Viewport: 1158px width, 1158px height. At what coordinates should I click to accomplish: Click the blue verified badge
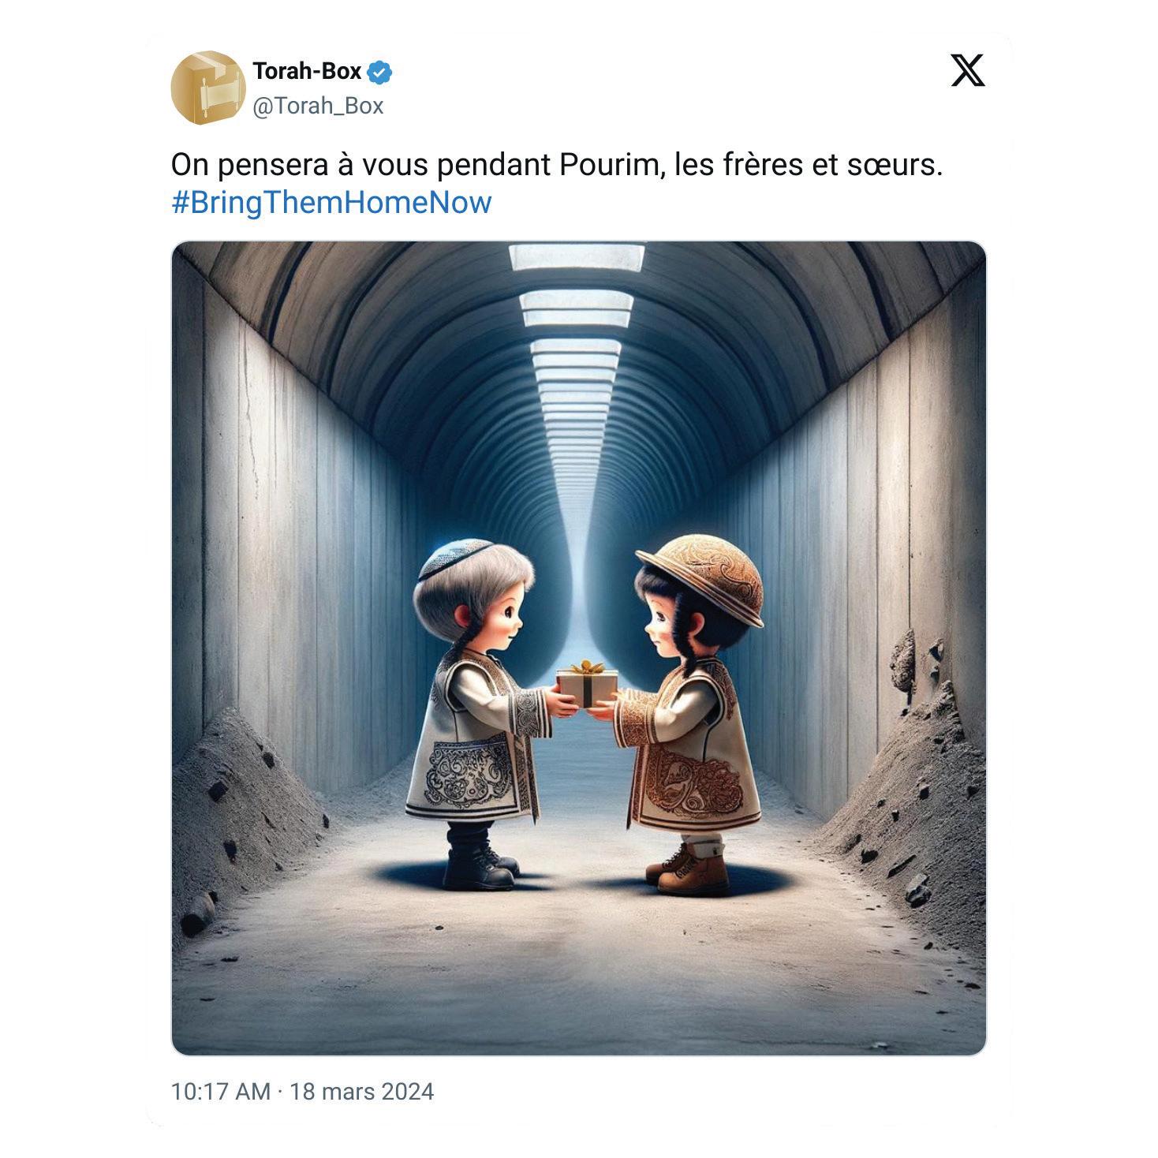pos(381,73)
